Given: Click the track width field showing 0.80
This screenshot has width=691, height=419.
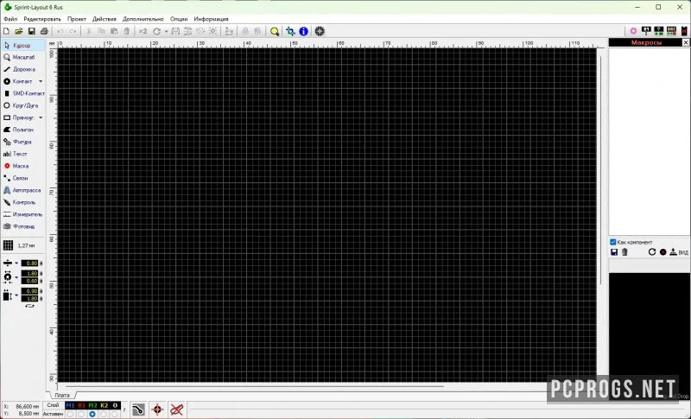Looking at the screenshot, I should tap(30, 263).
